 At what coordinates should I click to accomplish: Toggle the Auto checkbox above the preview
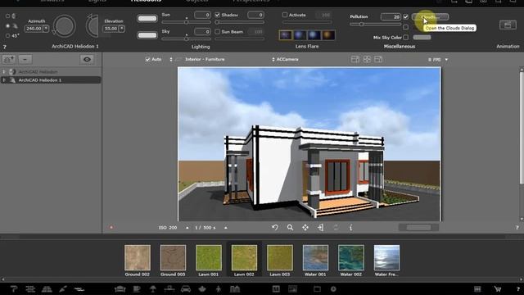147,59
